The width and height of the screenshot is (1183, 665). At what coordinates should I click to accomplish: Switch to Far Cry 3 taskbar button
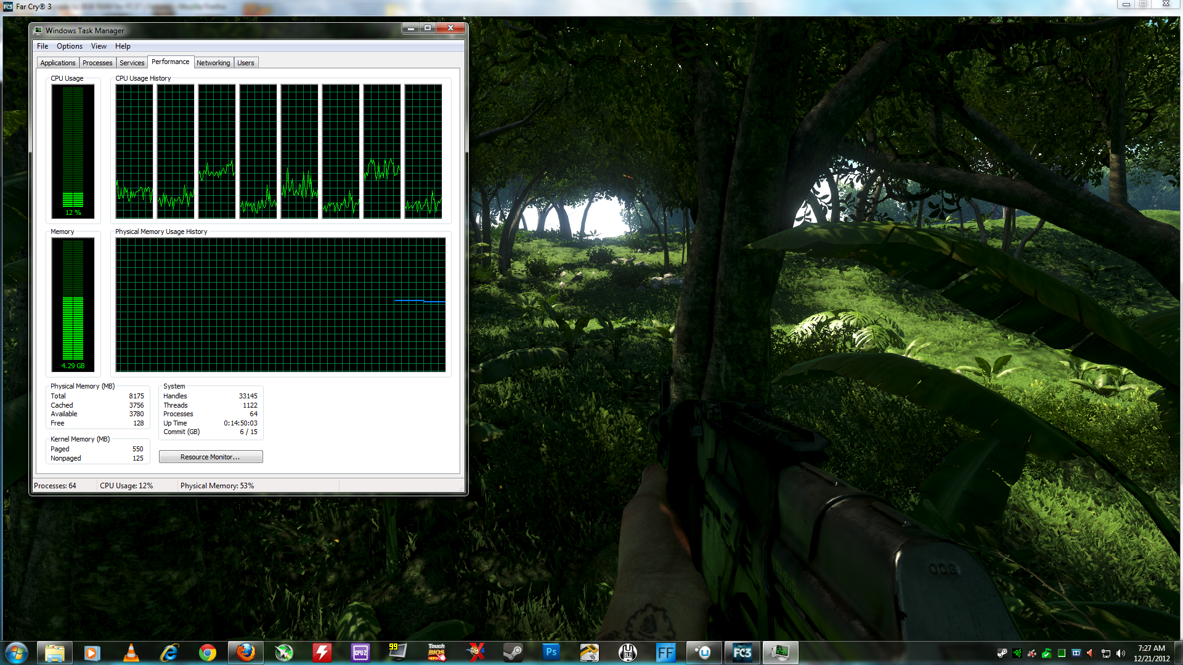742,653
